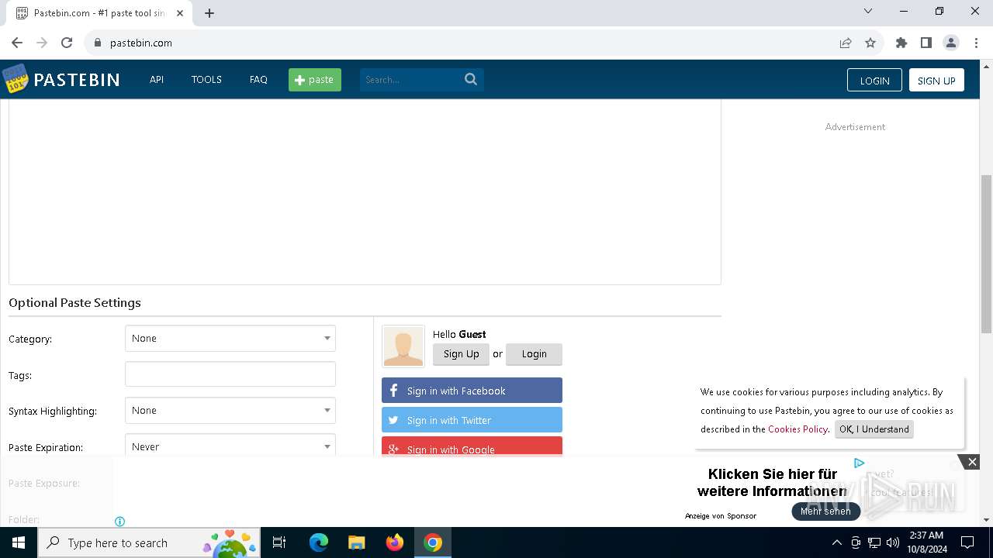The height and width of the screenshot is (558, 993).
Task: Sign in with Twitter
Action: (472, 420)
